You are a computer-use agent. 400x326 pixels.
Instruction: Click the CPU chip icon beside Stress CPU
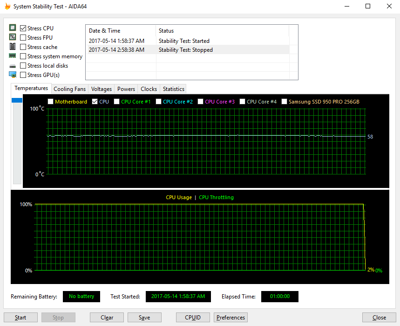13,28
